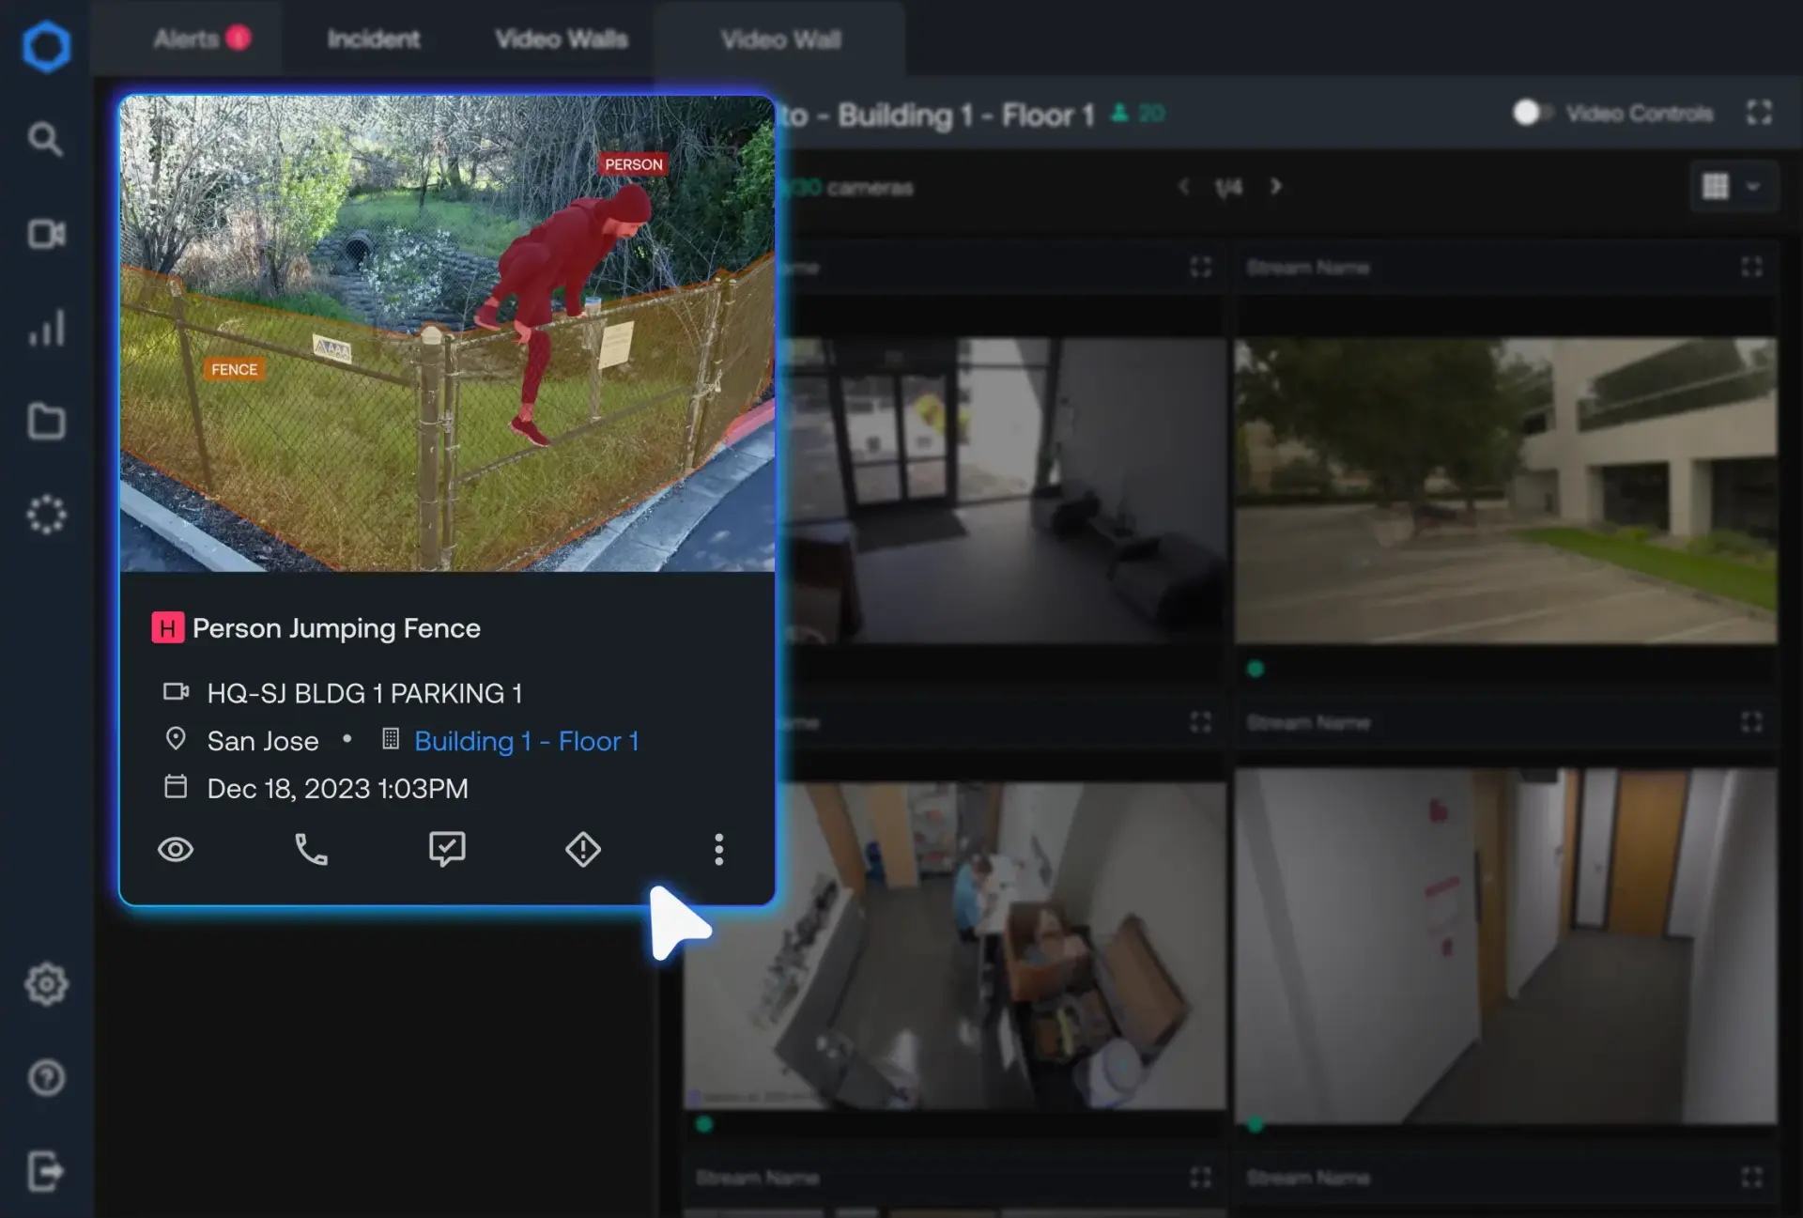Toggle the Video Controls switch
This screenshot has width=1803, height=1218.
[x=1532, y=113]
